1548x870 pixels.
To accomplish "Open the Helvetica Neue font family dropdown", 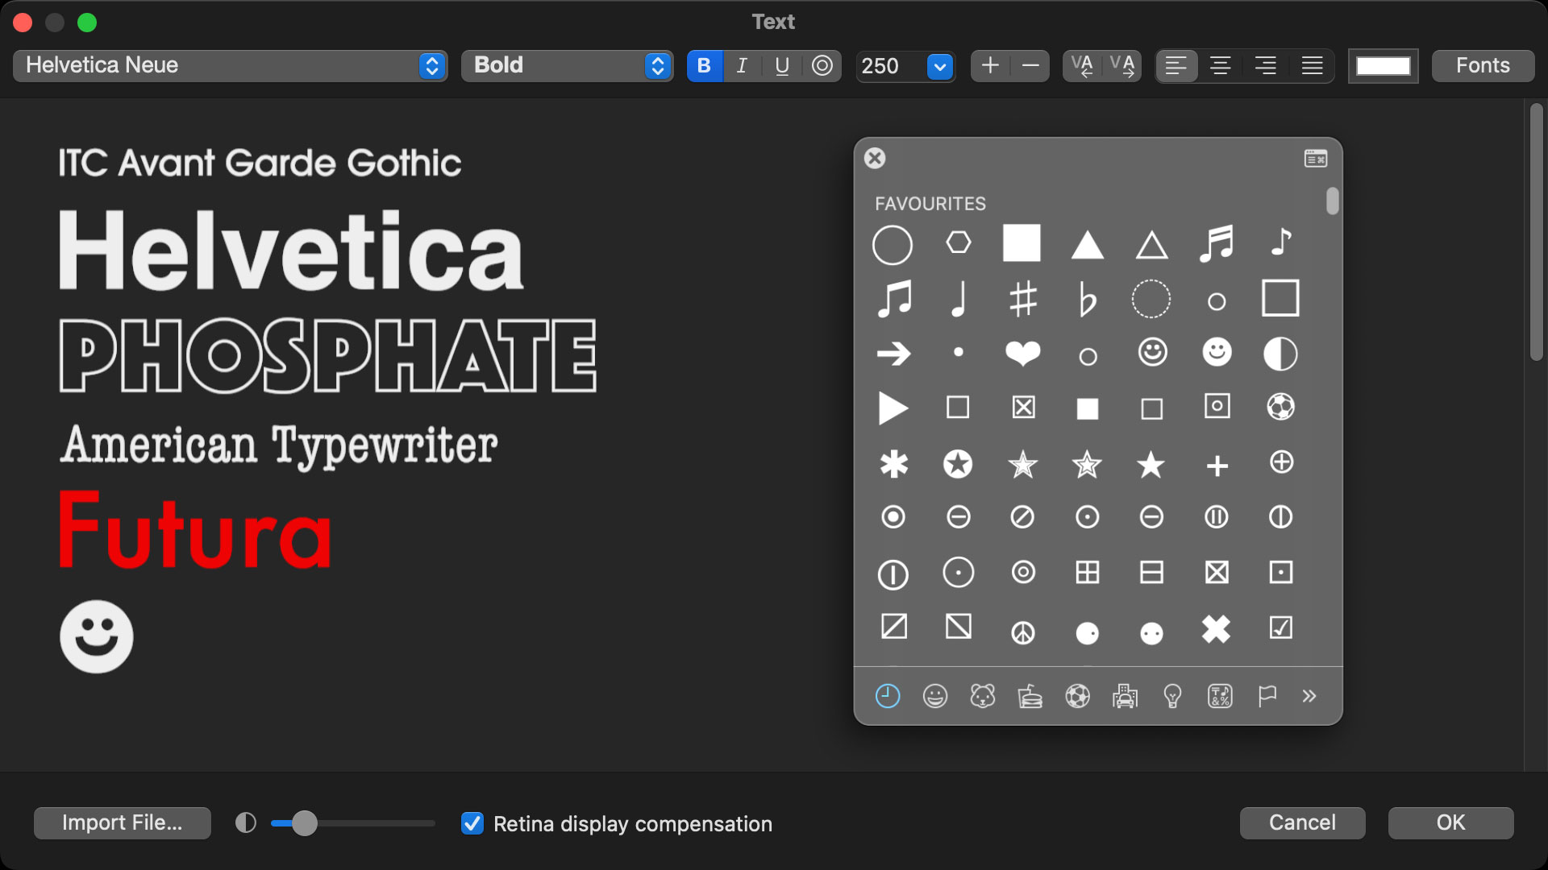I will pyautogui.click(x=231, y=65).
